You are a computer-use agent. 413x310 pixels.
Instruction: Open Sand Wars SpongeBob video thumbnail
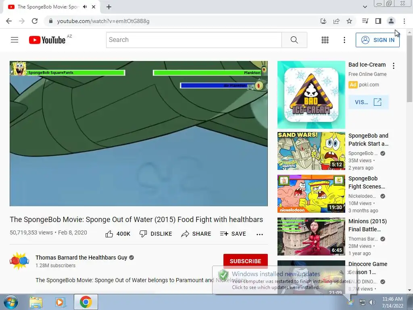coord(311,151)
